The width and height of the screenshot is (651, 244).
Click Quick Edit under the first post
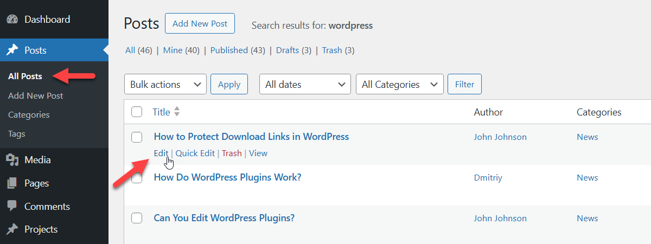[x=195, y=153]
